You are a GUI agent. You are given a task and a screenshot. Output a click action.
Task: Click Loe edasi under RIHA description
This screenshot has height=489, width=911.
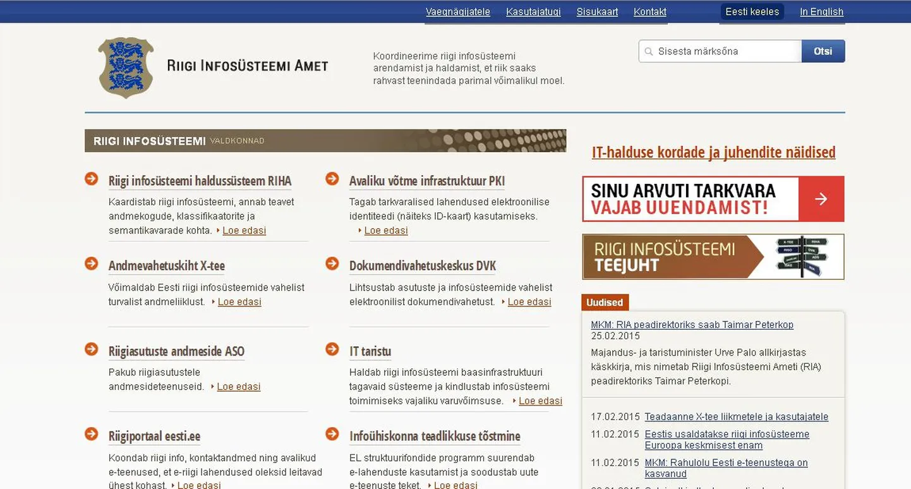244,231
